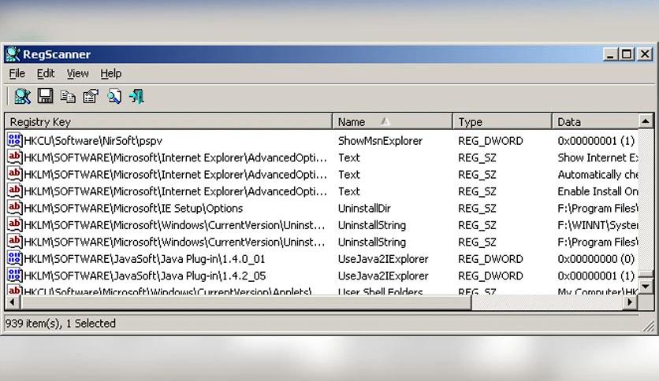Click the F:\WINNT\Syste data cell
This screenshot has height=381, width=659.
[598, 225]
